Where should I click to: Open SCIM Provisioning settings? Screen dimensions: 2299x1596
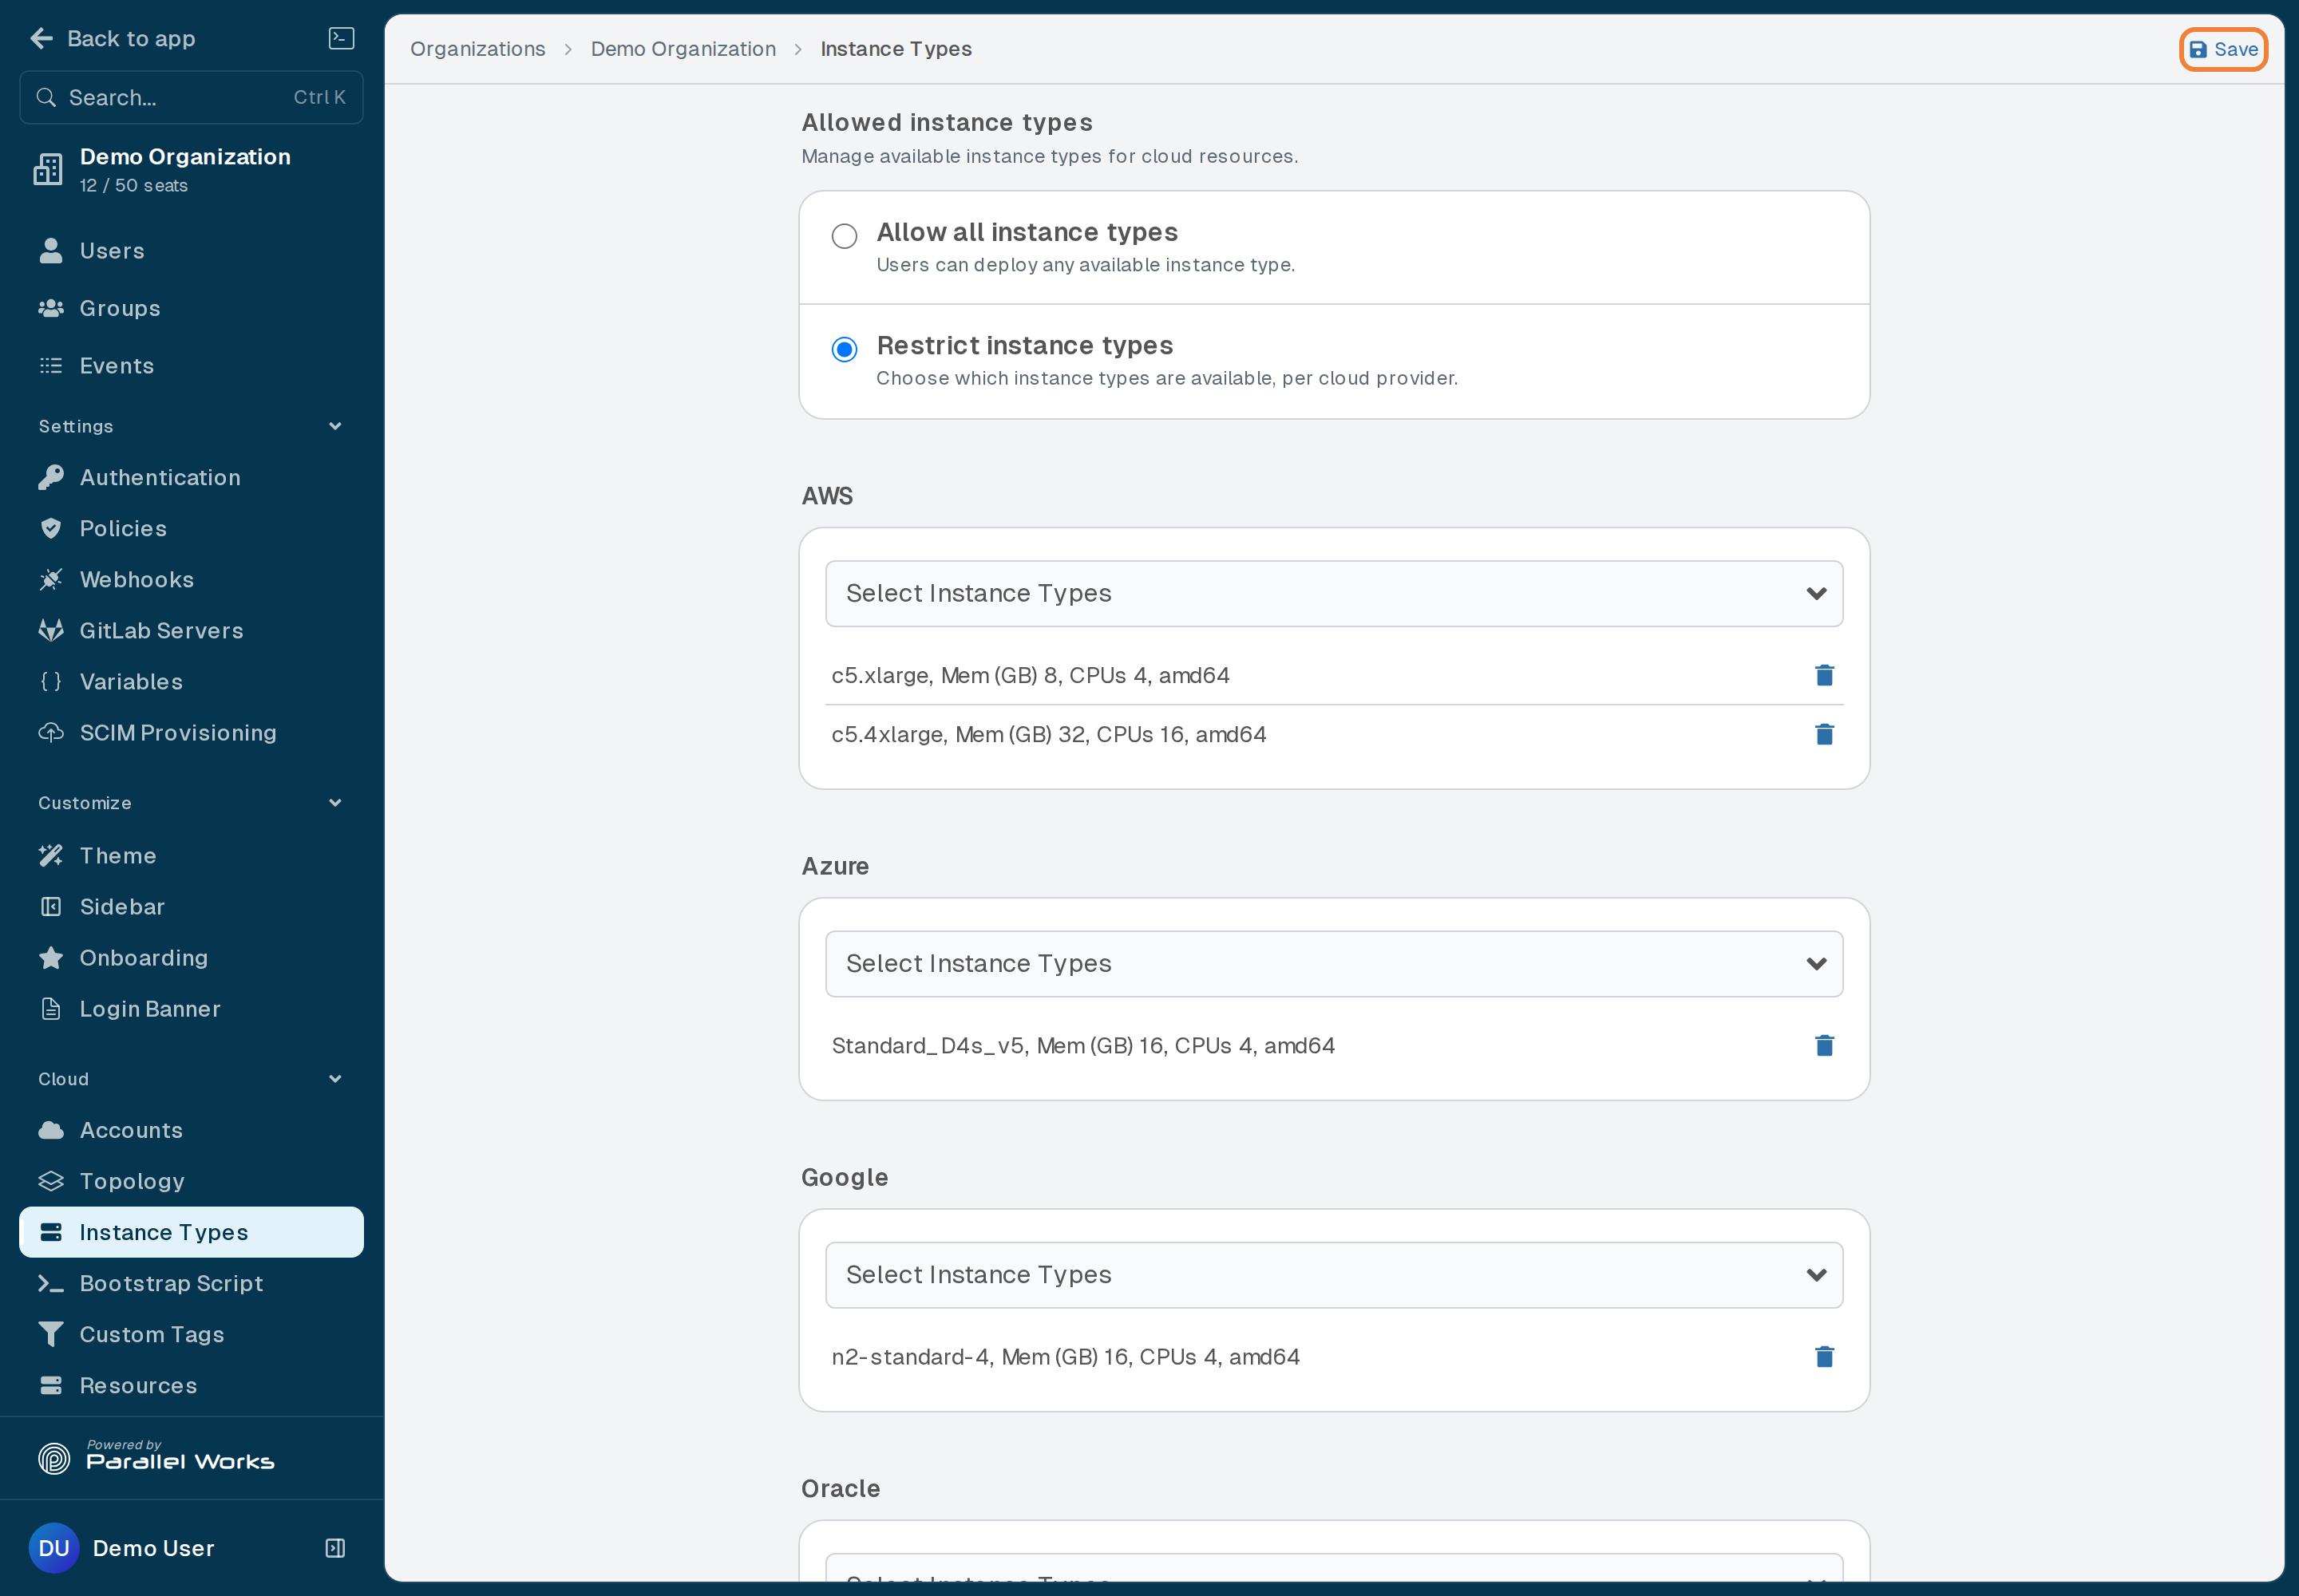191,732
